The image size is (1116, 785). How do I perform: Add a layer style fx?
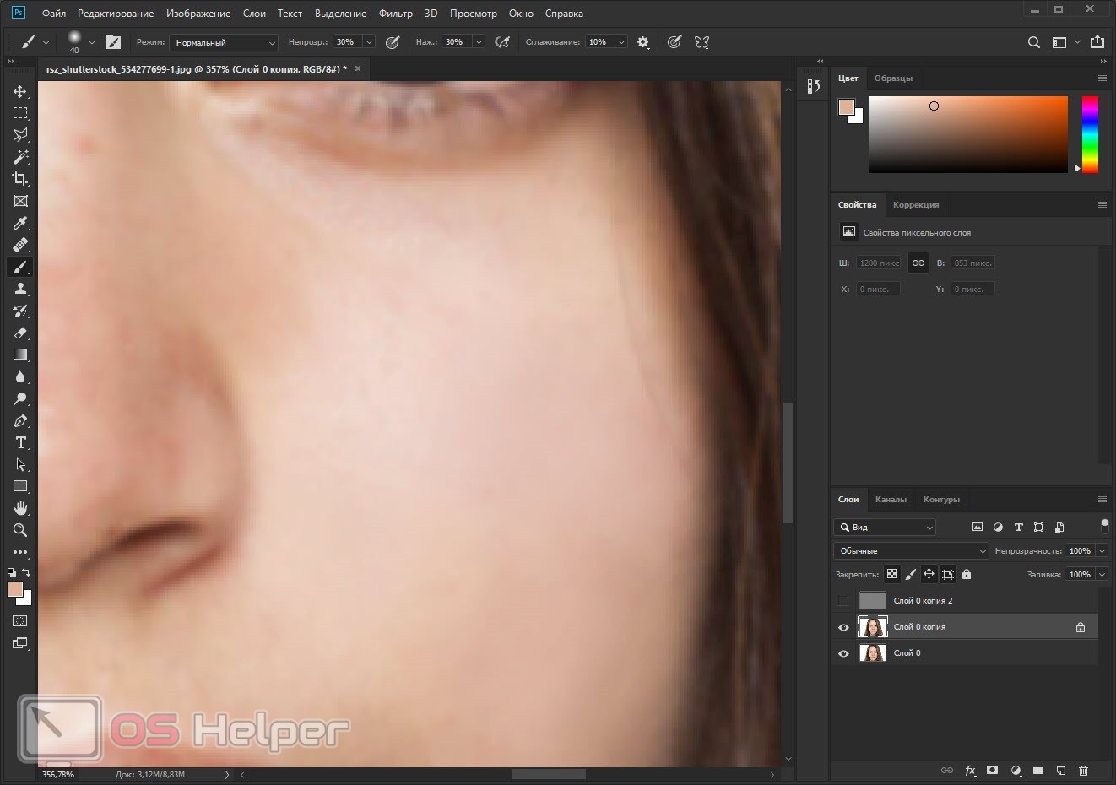(x=970, y=771)
